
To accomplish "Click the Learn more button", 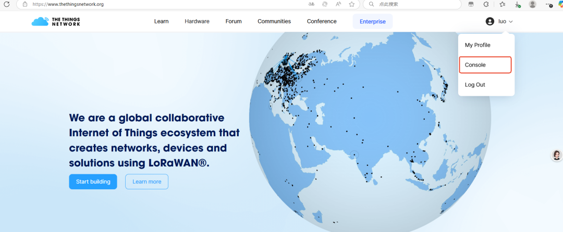I will pos(146,182).
